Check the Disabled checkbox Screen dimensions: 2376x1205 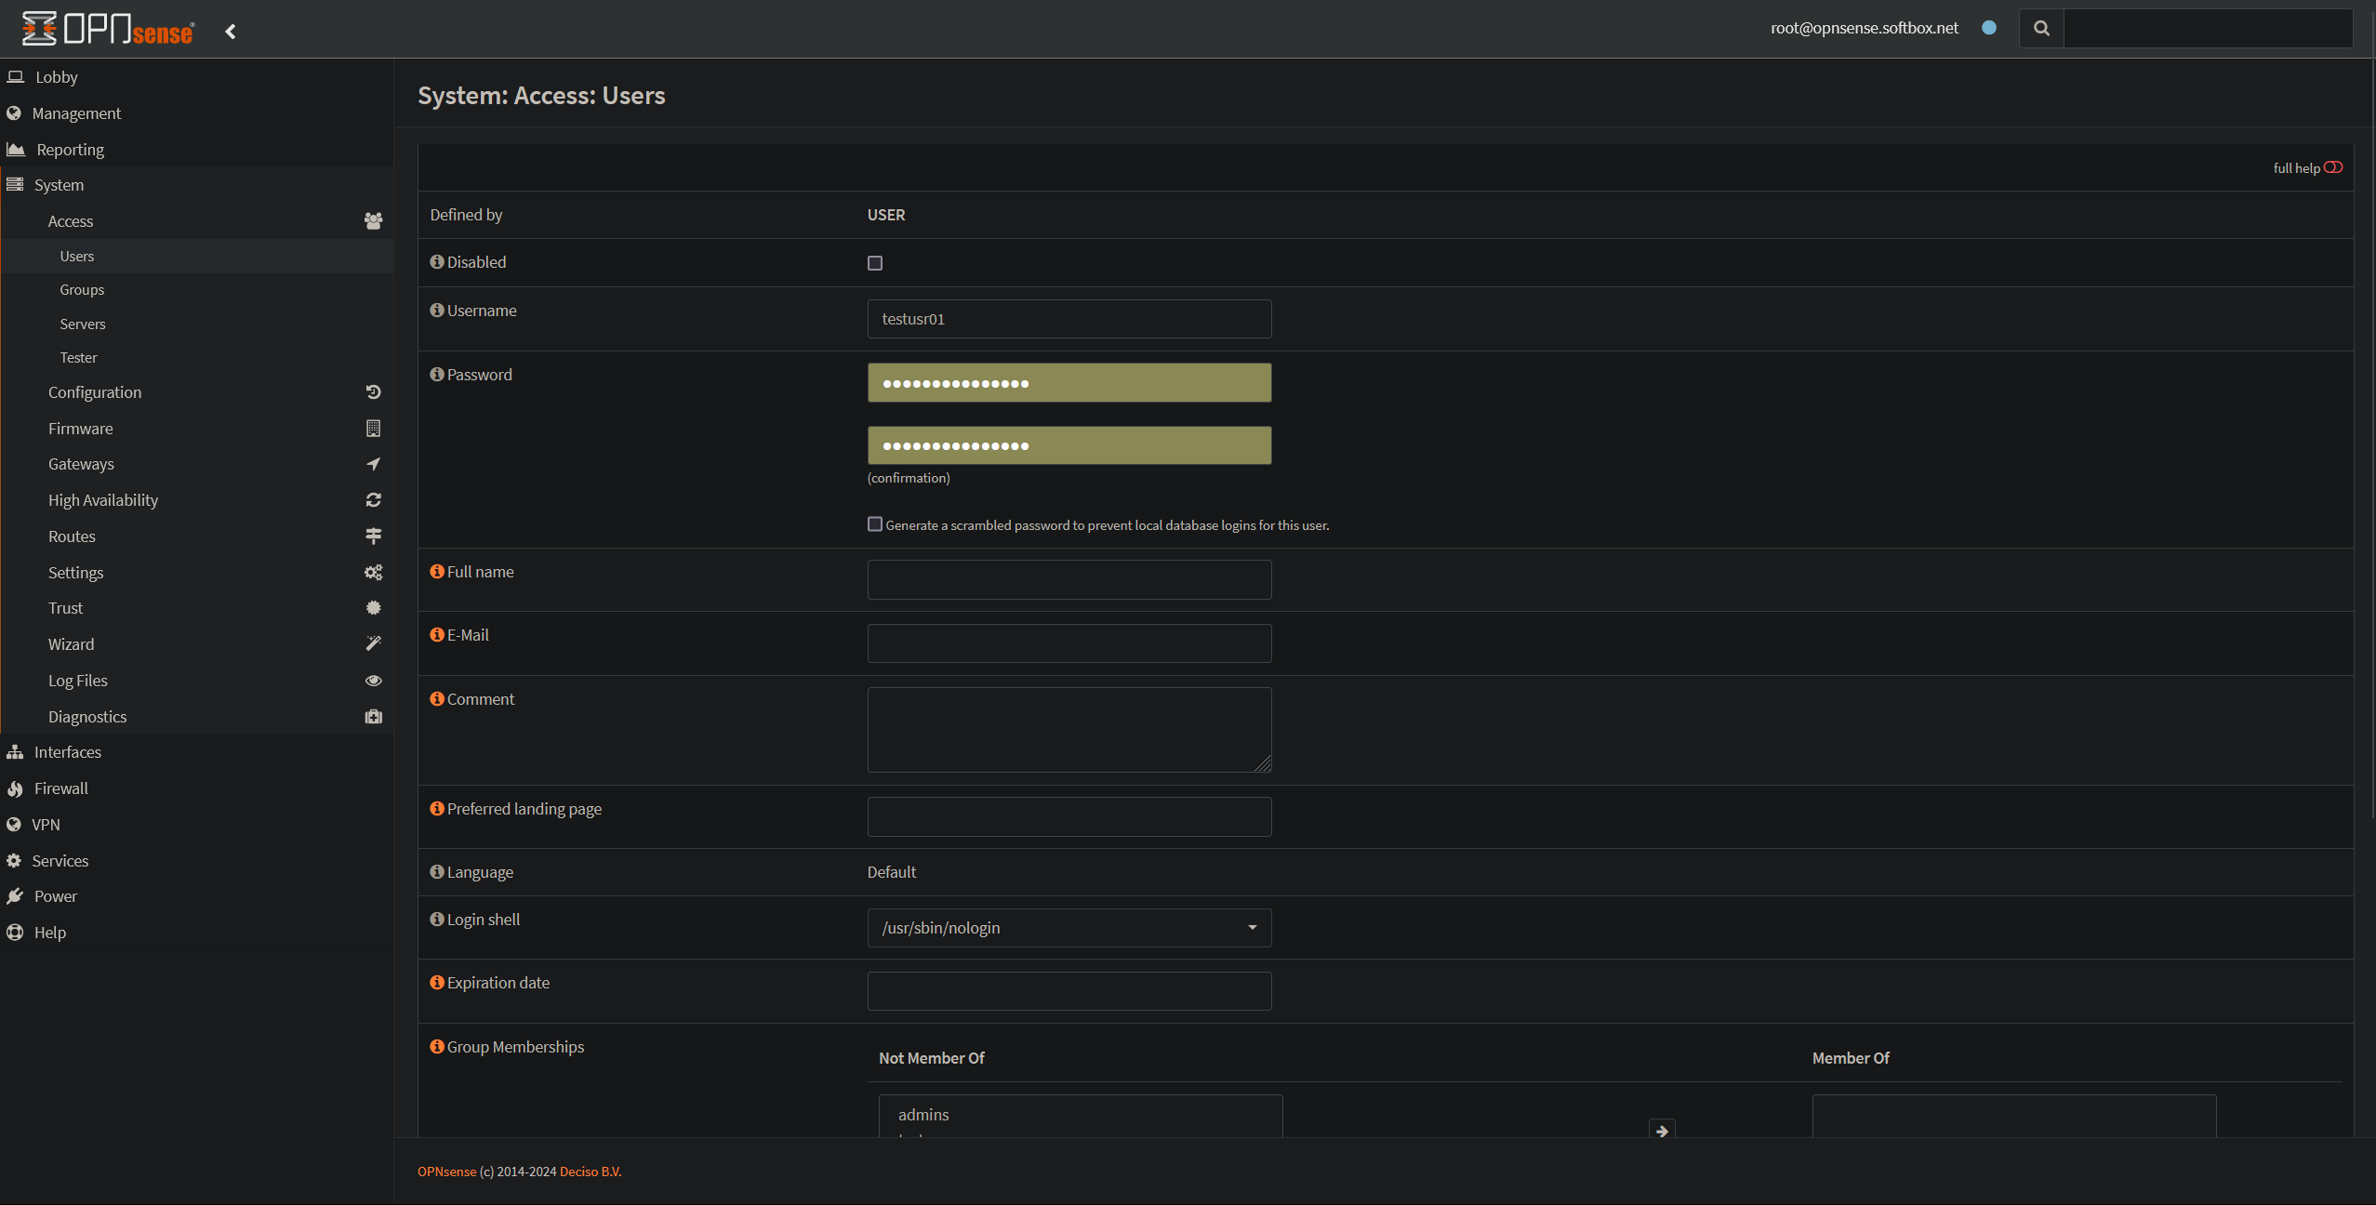point(875,263)
